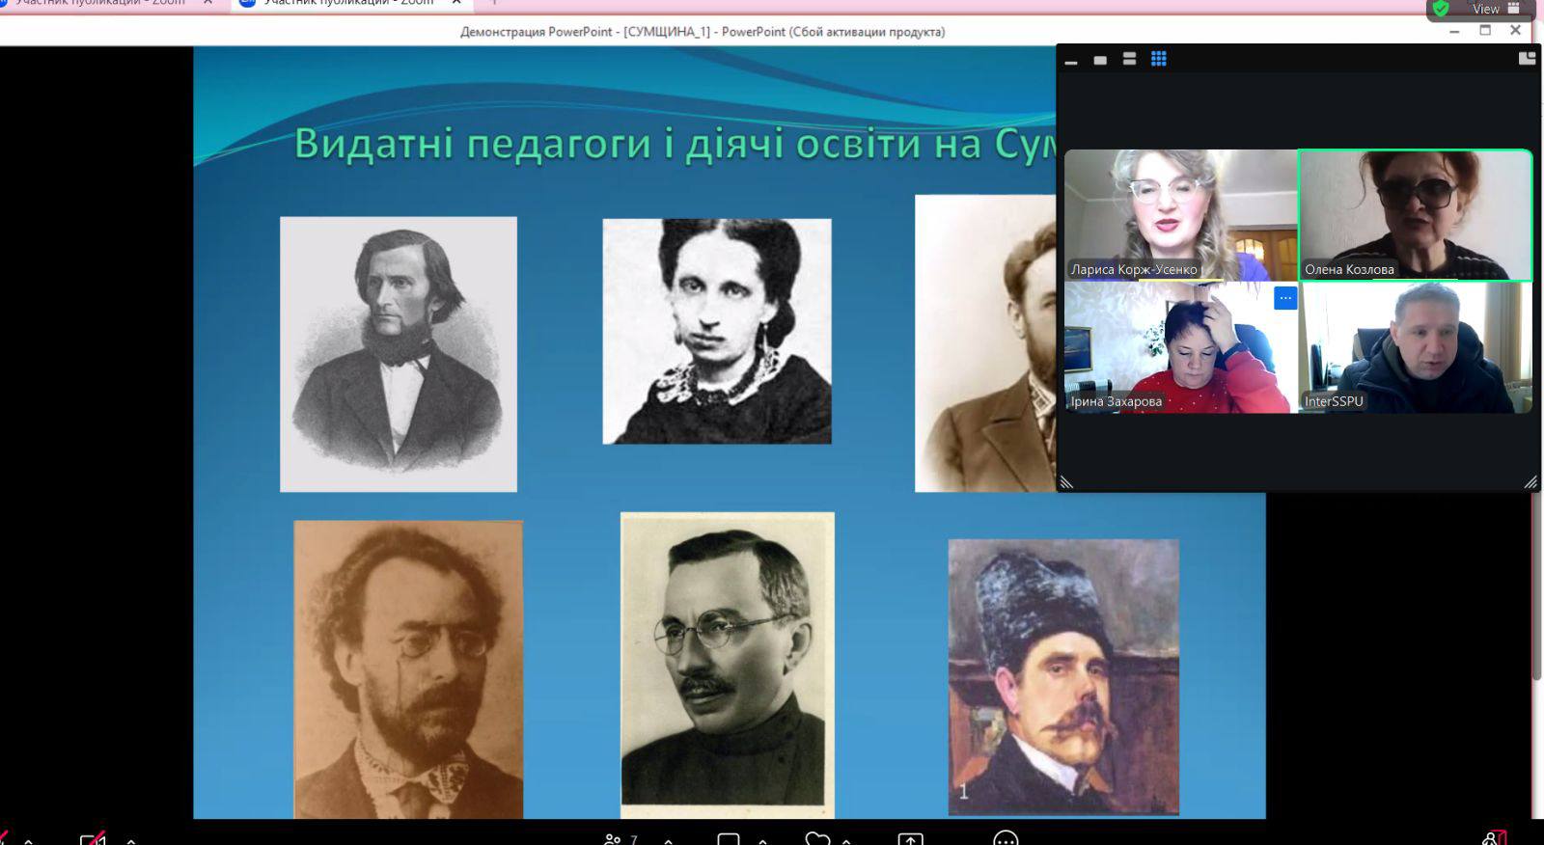1544x845 pixels.
Task: Expand the video options arrow beside the camera
Action: tap(131, 840)
